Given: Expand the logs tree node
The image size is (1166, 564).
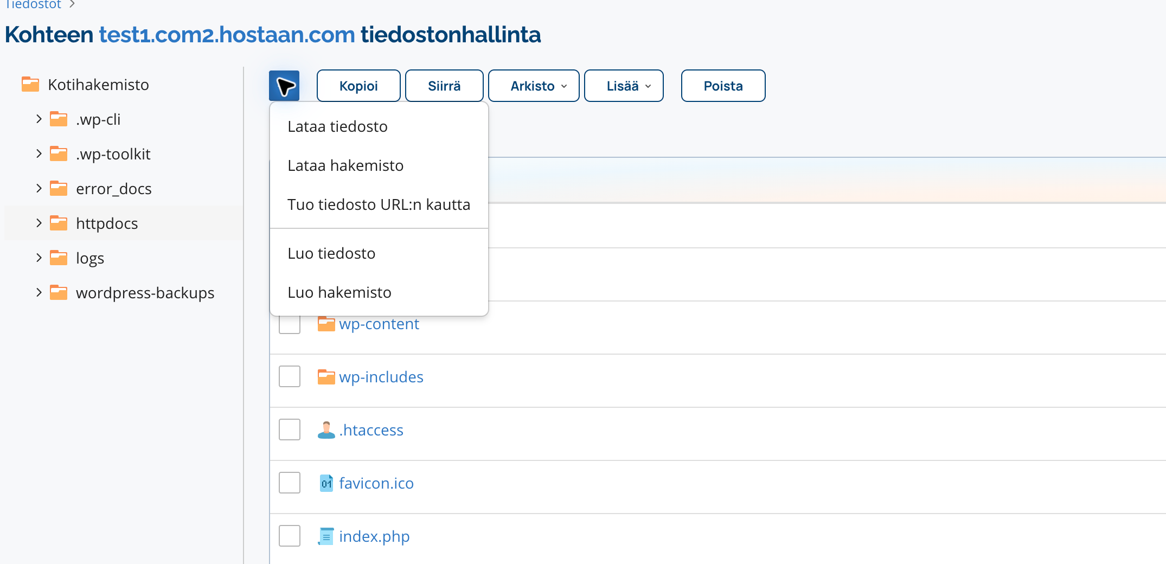Looking at the screenshot, I should pos(39,258).
